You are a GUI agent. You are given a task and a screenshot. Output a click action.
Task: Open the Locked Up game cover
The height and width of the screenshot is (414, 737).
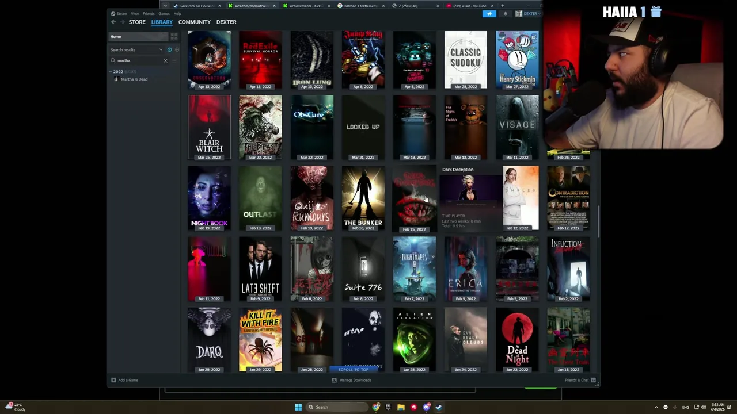(x=363, y=127)
